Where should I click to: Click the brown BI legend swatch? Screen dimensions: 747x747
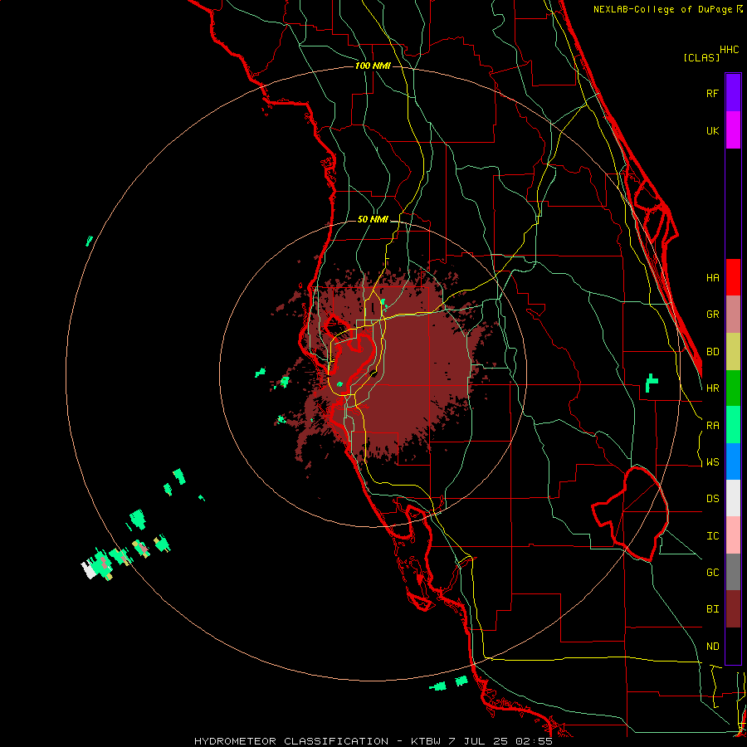(x=733, y=609)
